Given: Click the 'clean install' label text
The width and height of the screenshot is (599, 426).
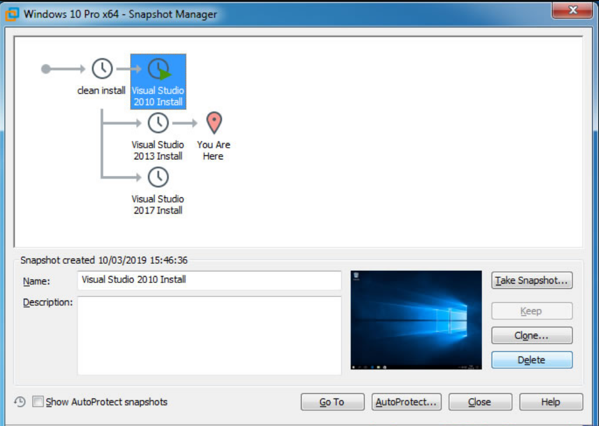Looking at the screenshot, I should 101,90.
